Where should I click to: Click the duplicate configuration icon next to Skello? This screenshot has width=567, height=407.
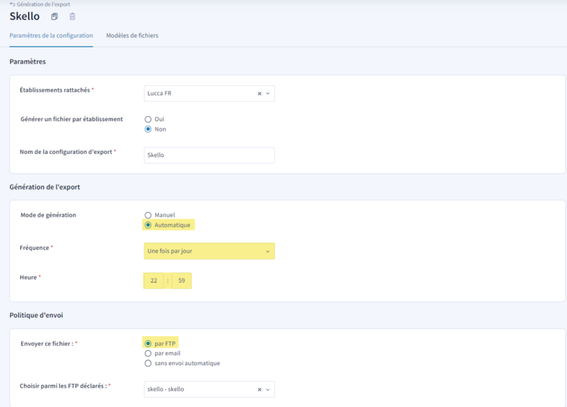pos(54,16)
